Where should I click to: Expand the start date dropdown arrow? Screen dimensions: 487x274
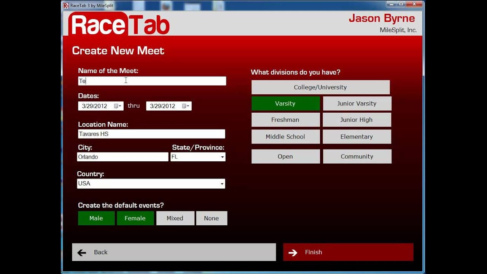(120, 106)
